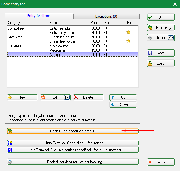Image resolution: width=180 pixels, height=171 pixels.
Task: Click the Post entry button
Action: (x=161, y=28)
